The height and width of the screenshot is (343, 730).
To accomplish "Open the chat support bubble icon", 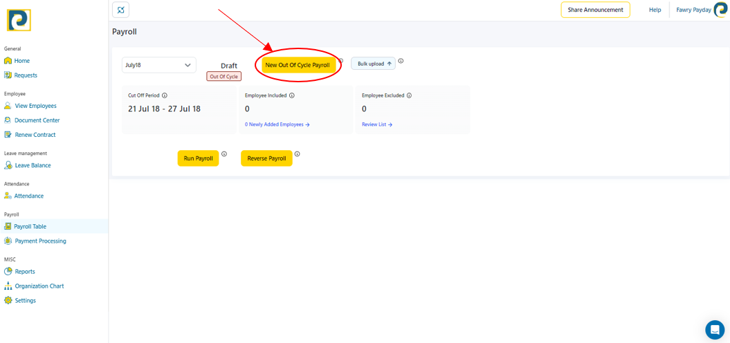I will pos(714,330).
